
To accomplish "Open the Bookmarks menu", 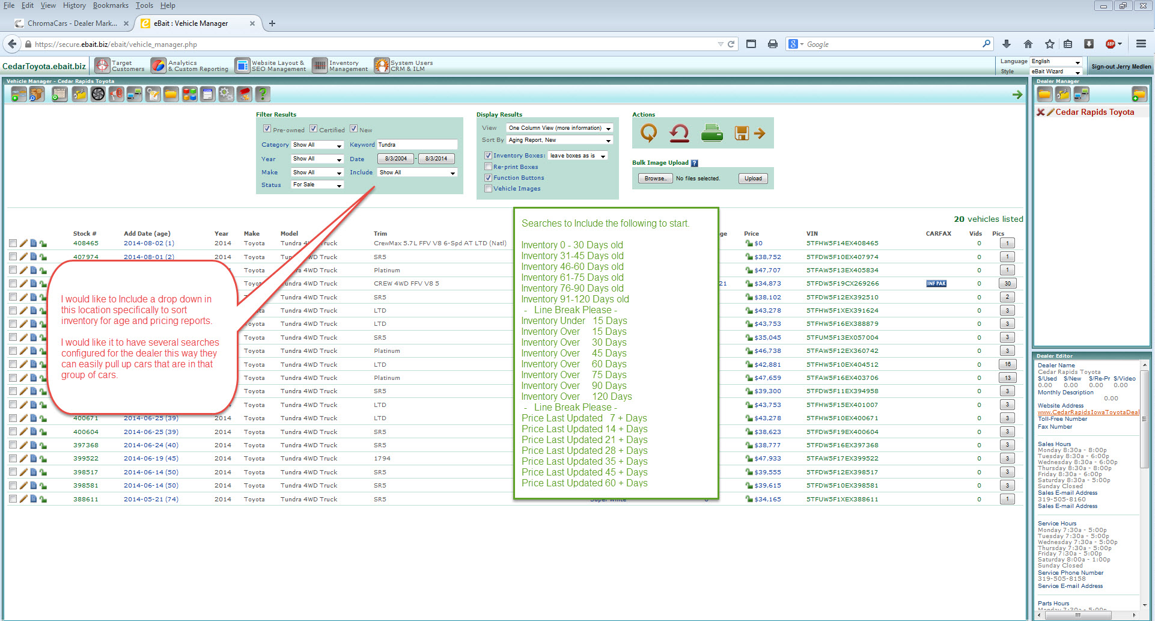I will [x=111, y=5].
